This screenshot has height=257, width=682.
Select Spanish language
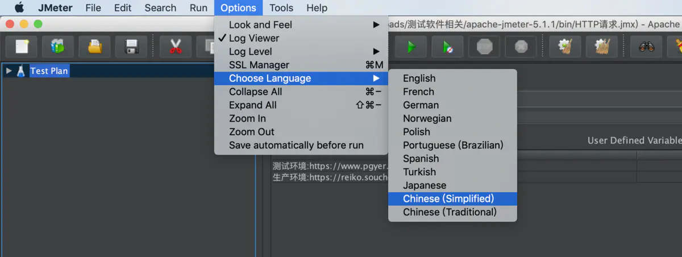(x=453, y=159)
